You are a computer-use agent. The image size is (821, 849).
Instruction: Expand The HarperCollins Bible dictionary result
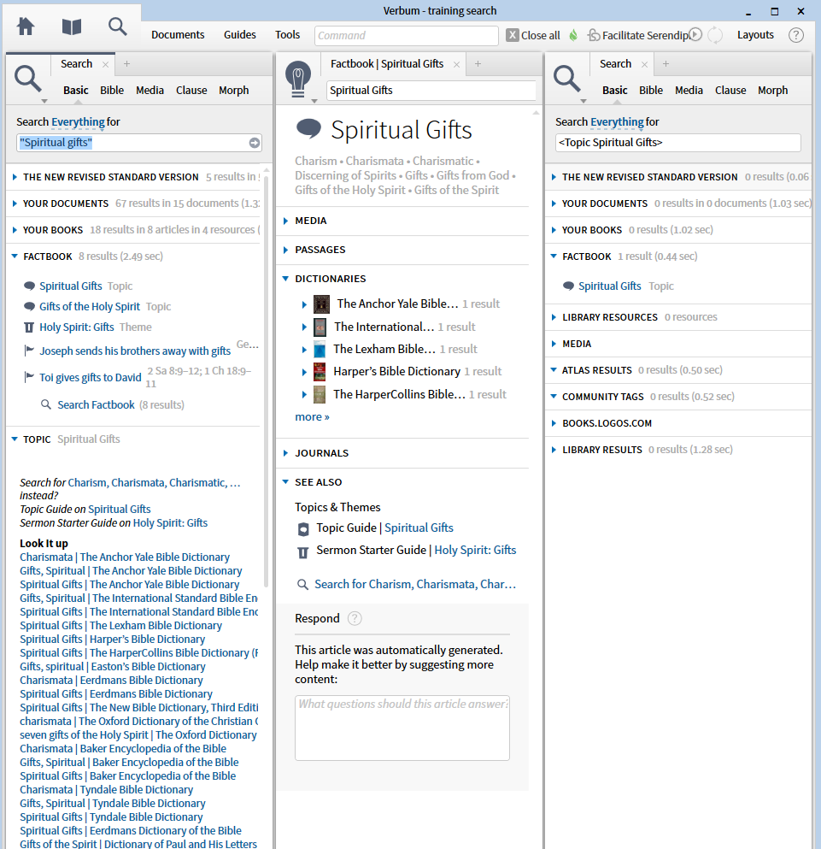pos(304,395)
